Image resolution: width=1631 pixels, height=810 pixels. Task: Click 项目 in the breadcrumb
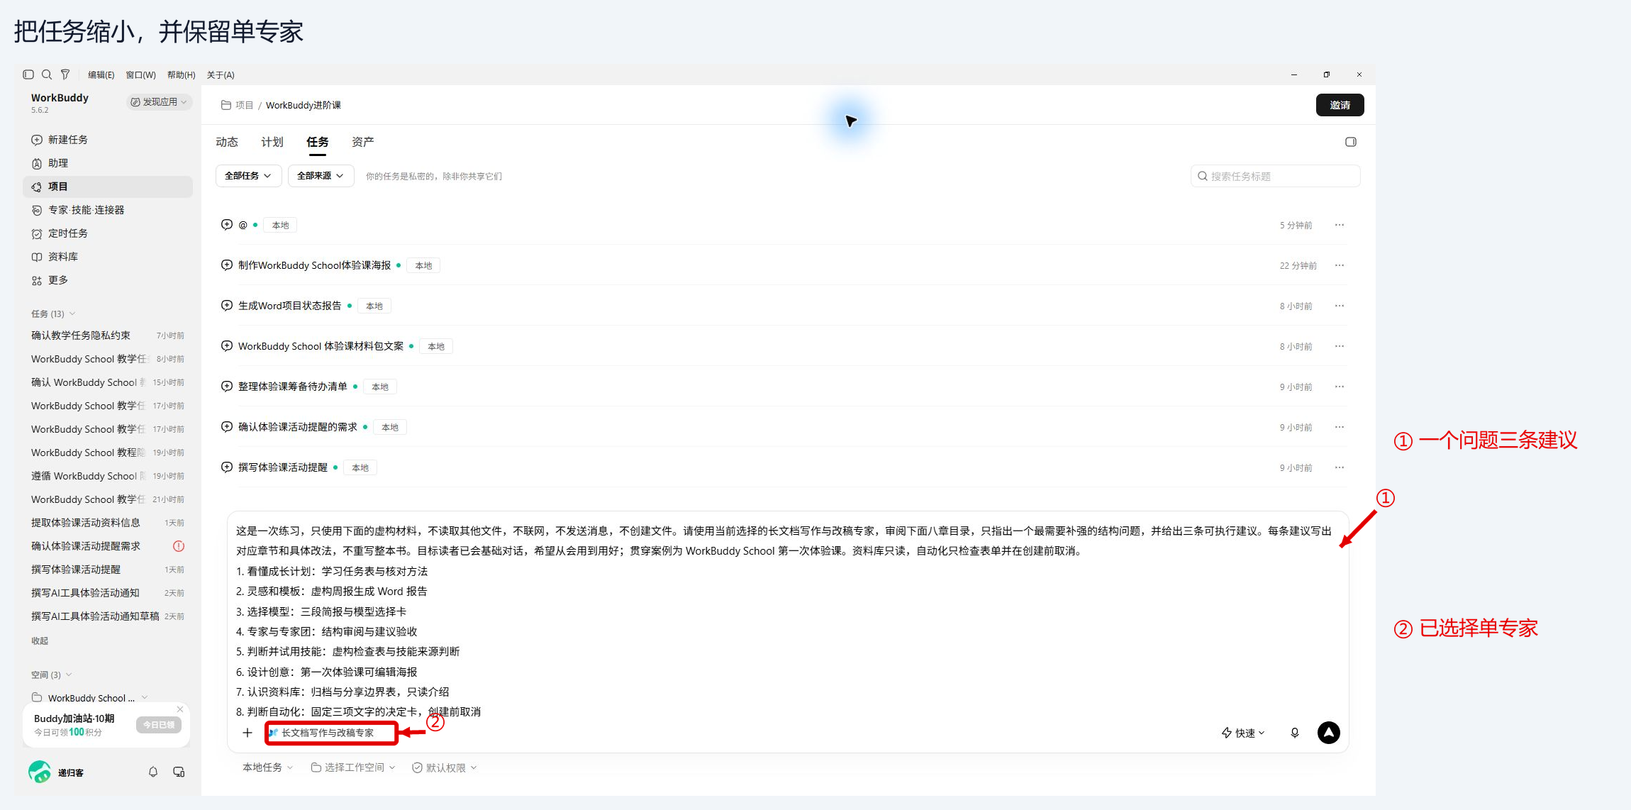pos(245,105)
